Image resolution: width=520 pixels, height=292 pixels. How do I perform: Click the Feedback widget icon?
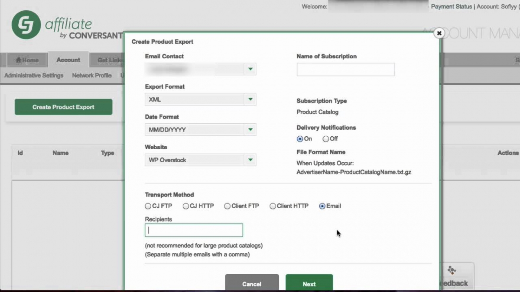[x=452, y=270]
